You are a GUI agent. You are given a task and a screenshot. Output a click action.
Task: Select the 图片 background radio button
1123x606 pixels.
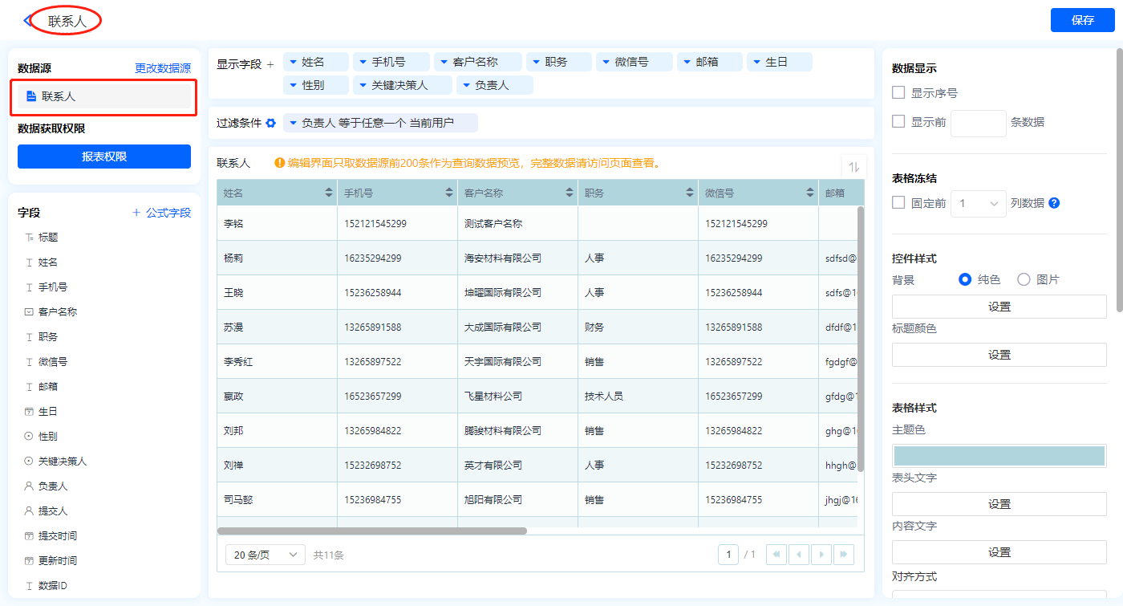pos(1024,279)
